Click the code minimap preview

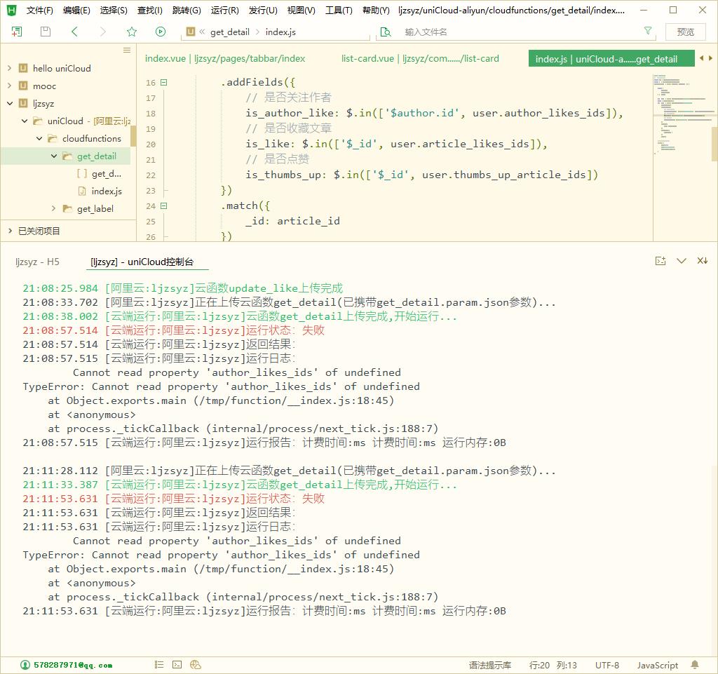682,114
